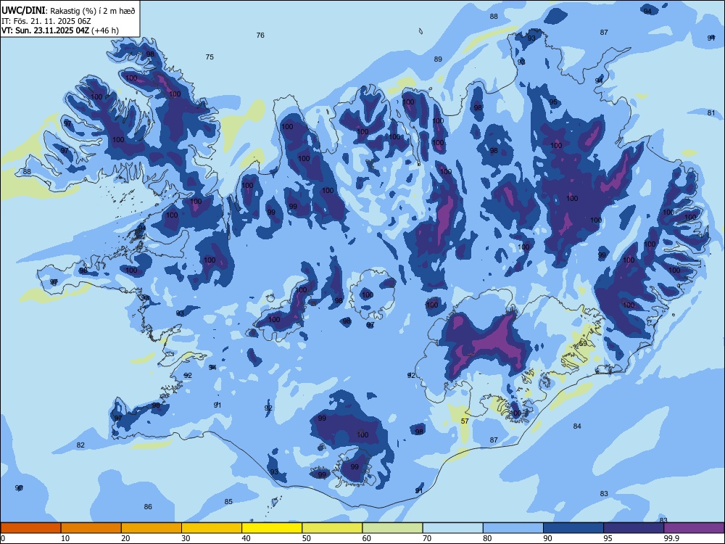Click the 50–60 pale yellow legend swatch

[333, 528]
